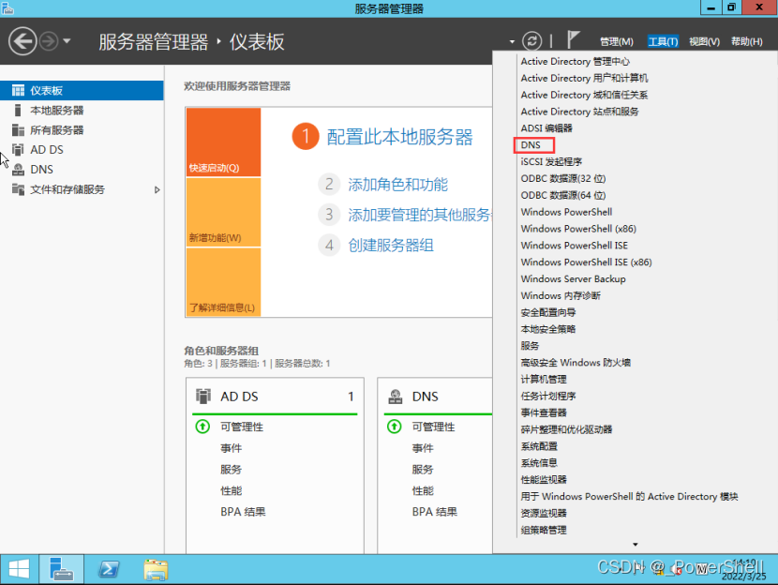Image resolution: width=778 pixels, height=585 pixels.
Task: Choose Active Directory 域和信任关系 menu entry
Action: tap(584, 95)
